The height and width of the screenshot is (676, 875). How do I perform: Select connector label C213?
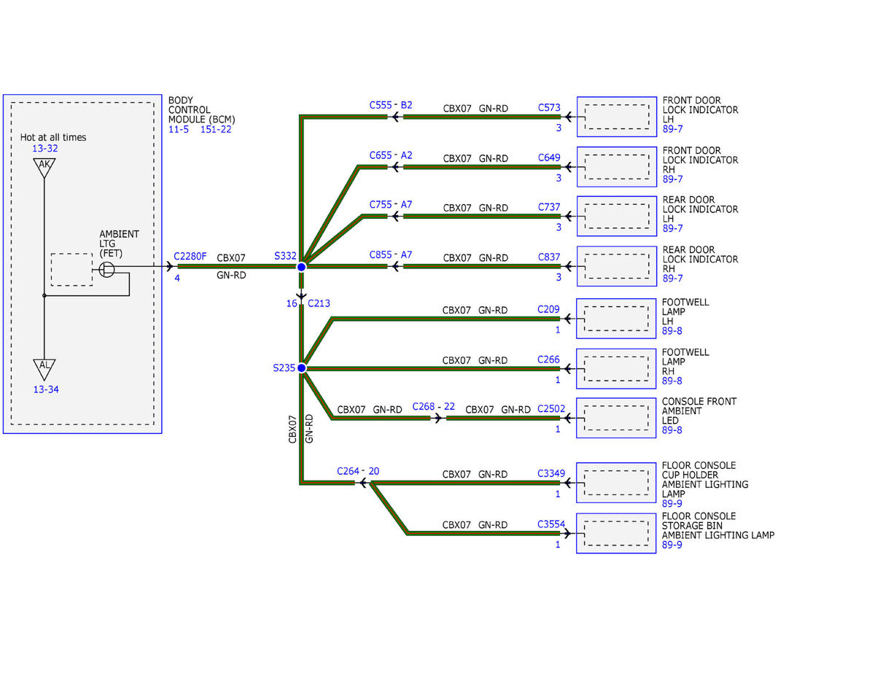tap(319, 303)
